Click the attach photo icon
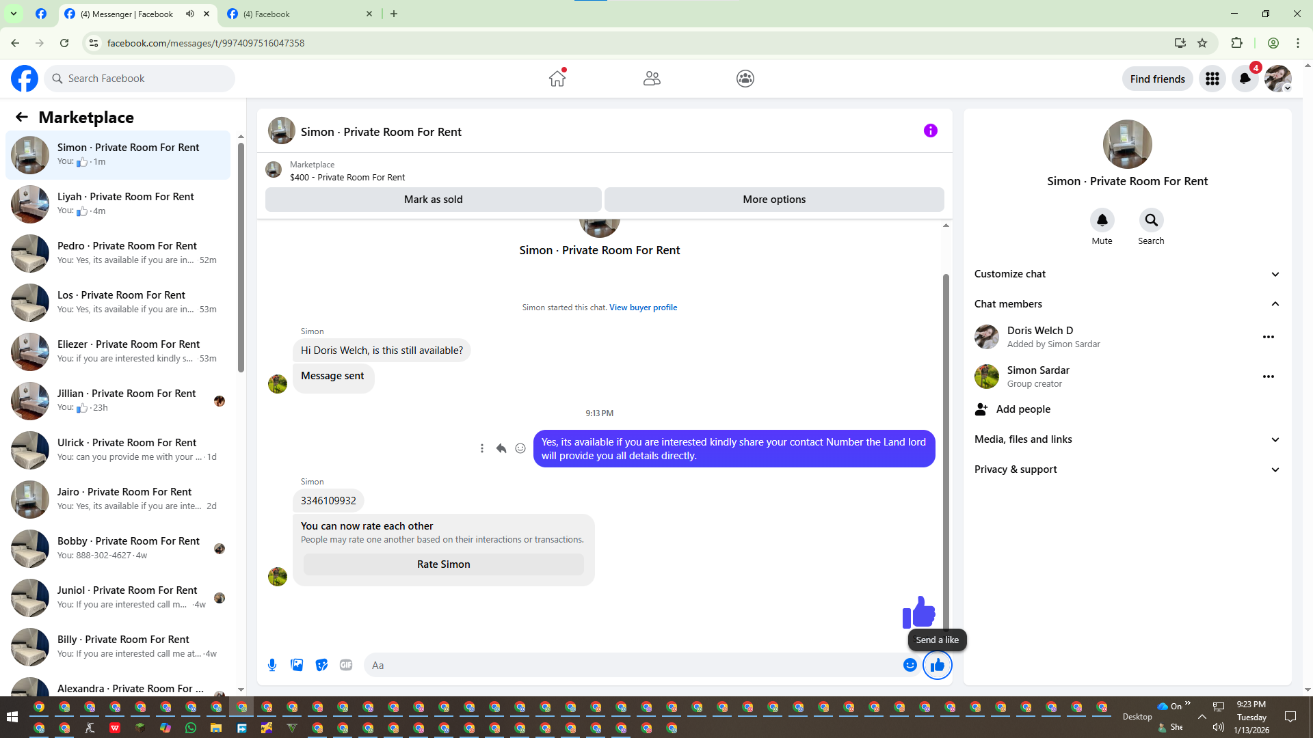 point(297,665)
